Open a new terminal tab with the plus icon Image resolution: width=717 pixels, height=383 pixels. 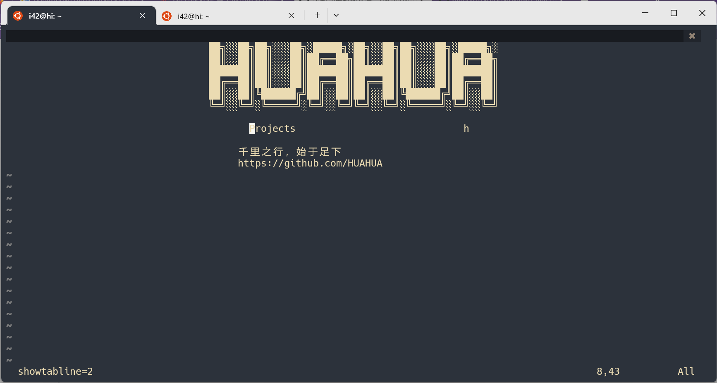[x=317, y=15]
